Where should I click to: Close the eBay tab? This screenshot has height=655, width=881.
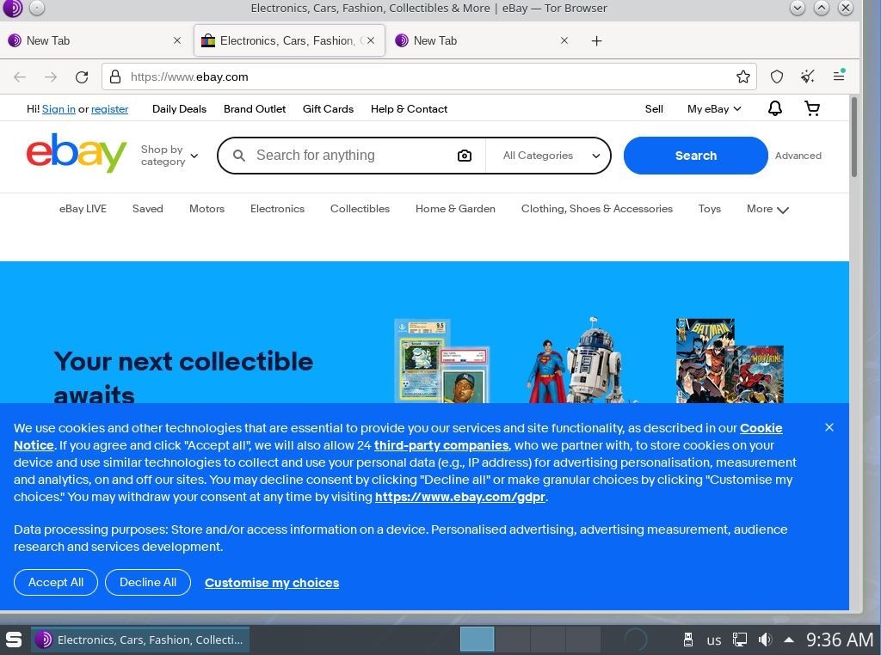click(x=371, y=40)
